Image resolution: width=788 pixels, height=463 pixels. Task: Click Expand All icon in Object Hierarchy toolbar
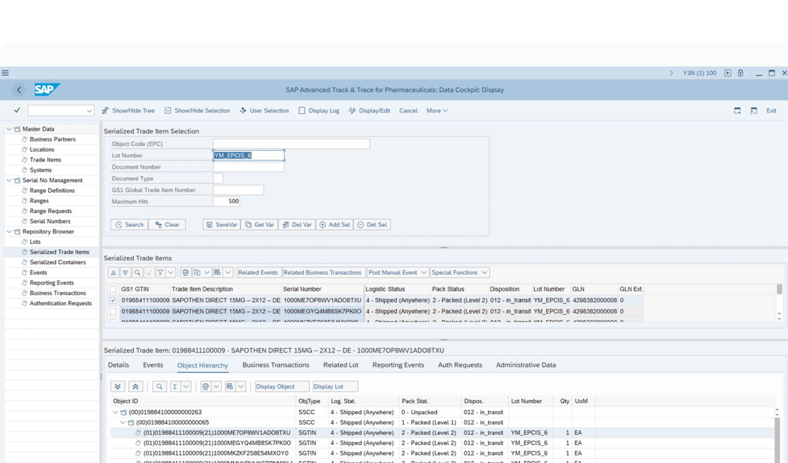coord(118,386)
